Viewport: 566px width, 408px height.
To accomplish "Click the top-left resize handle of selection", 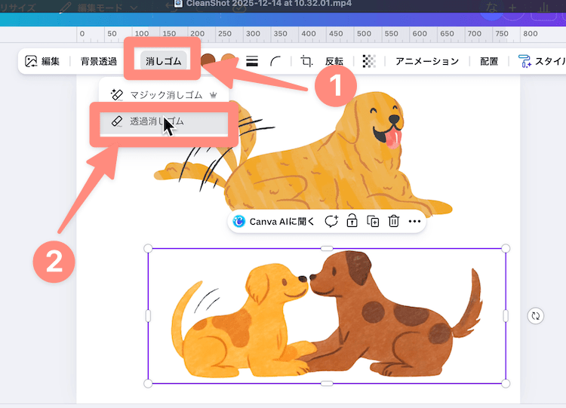I will tap(148, 249).
